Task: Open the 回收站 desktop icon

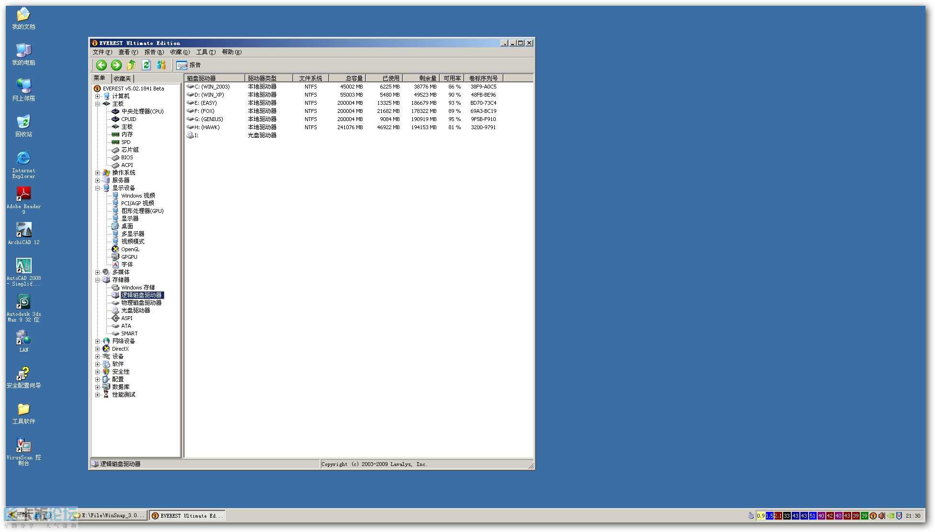Action: [23, 126]
